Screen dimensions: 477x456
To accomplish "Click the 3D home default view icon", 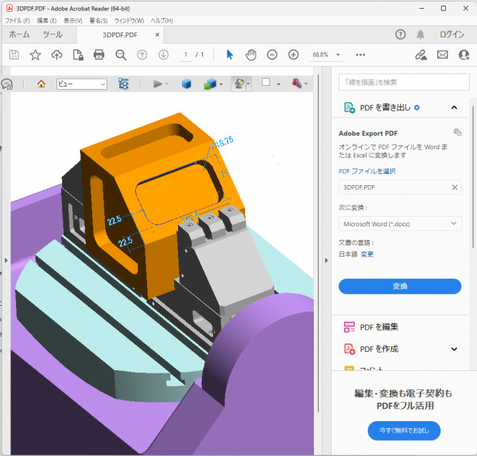I will click(41, 83).
